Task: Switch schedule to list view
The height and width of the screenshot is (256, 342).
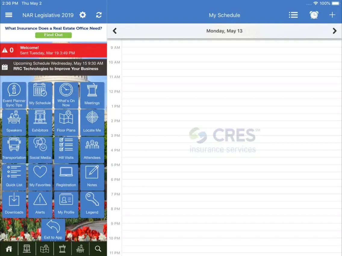Action: point(293,15)
